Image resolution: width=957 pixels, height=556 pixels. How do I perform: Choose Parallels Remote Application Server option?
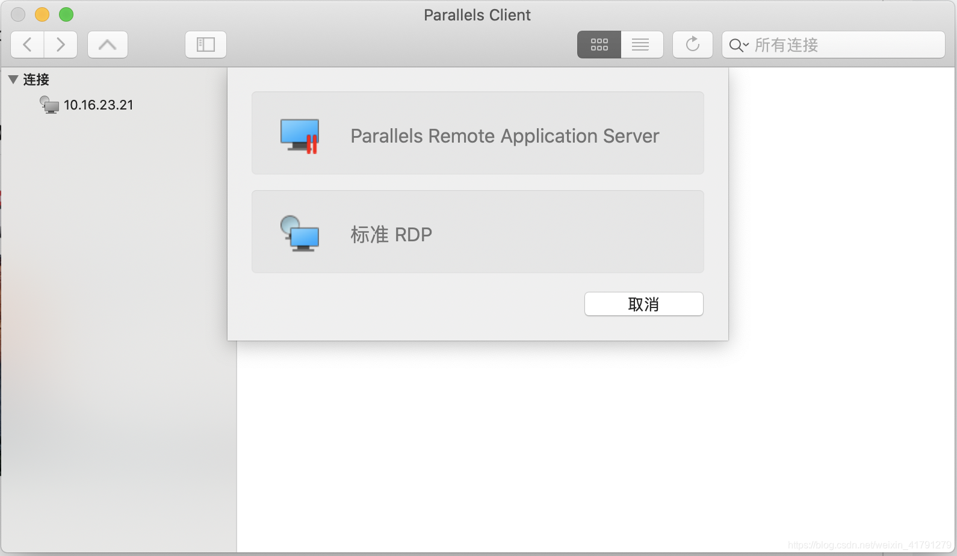click(478, 133)
